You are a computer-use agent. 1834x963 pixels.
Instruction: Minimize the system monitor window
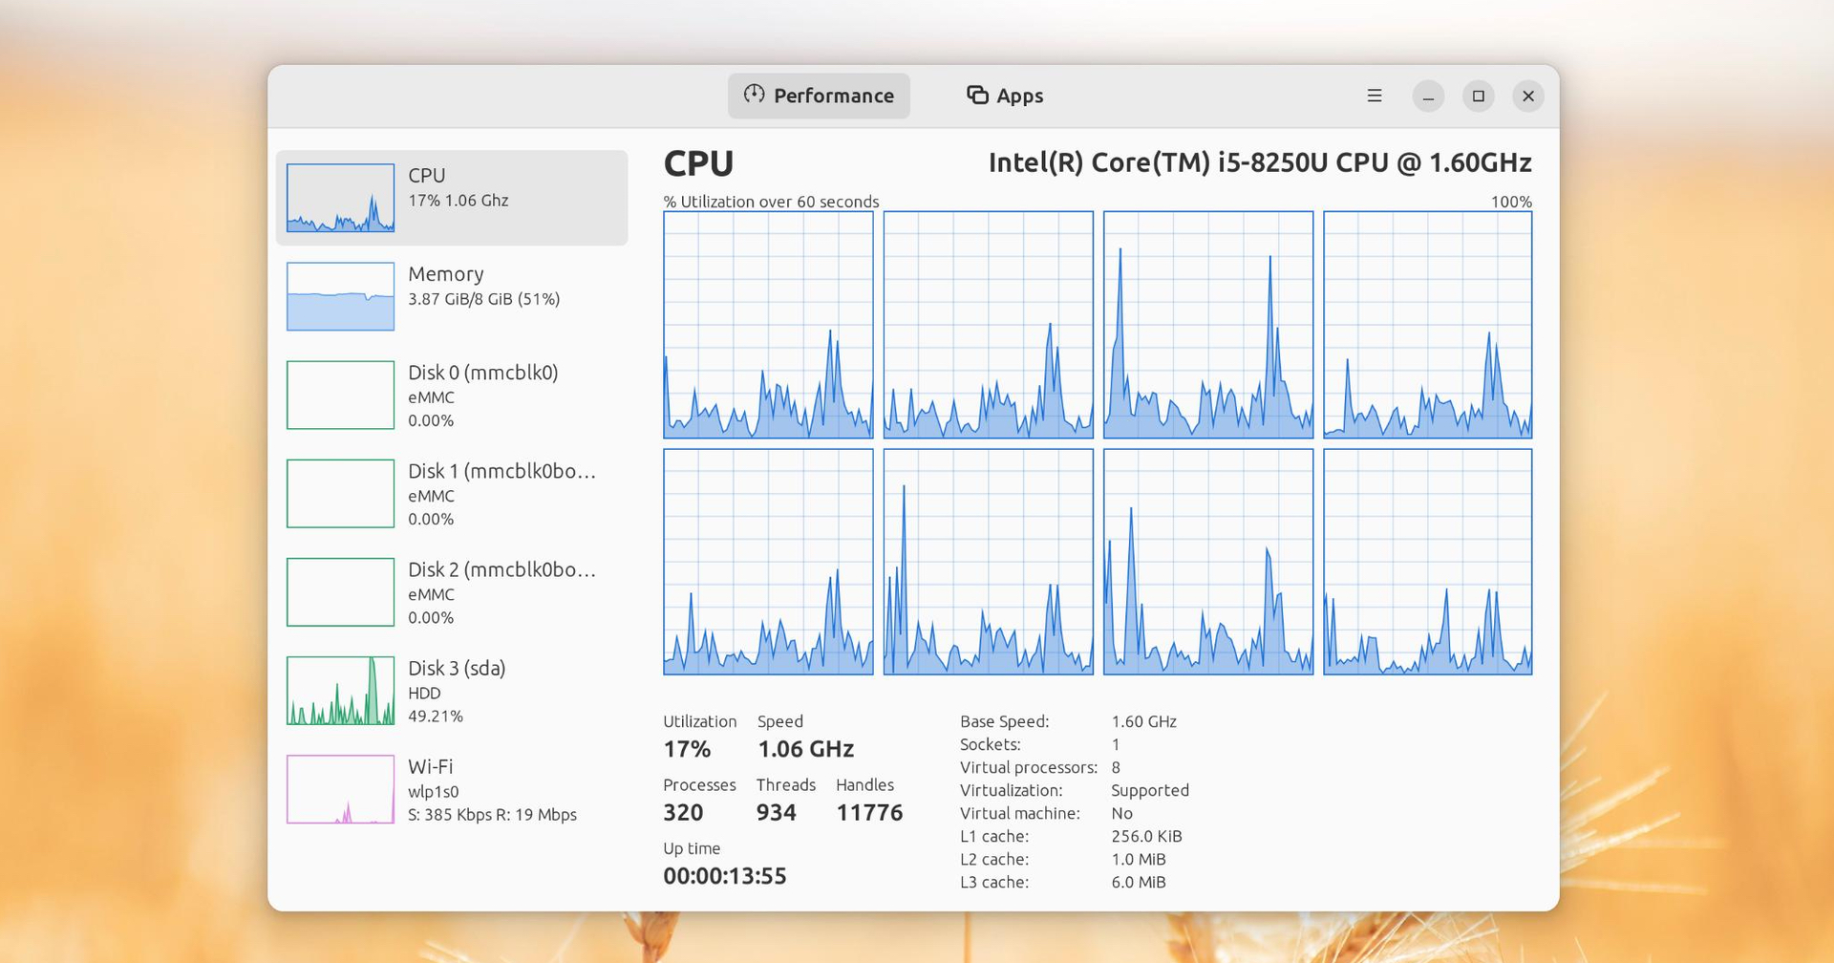point(1428,96)
